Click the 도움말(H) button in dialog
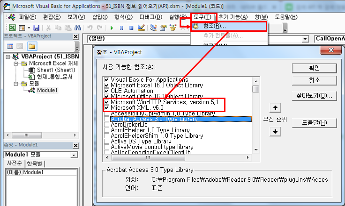 pos(314,123)
